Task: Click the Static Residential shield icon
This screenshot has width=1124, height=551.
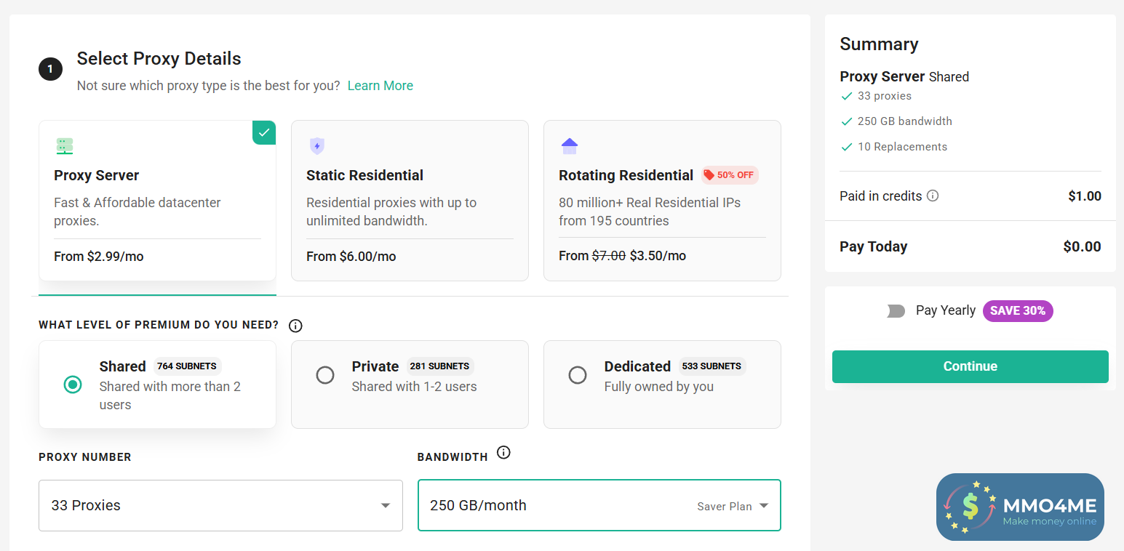Action: (x=316, y=146)
